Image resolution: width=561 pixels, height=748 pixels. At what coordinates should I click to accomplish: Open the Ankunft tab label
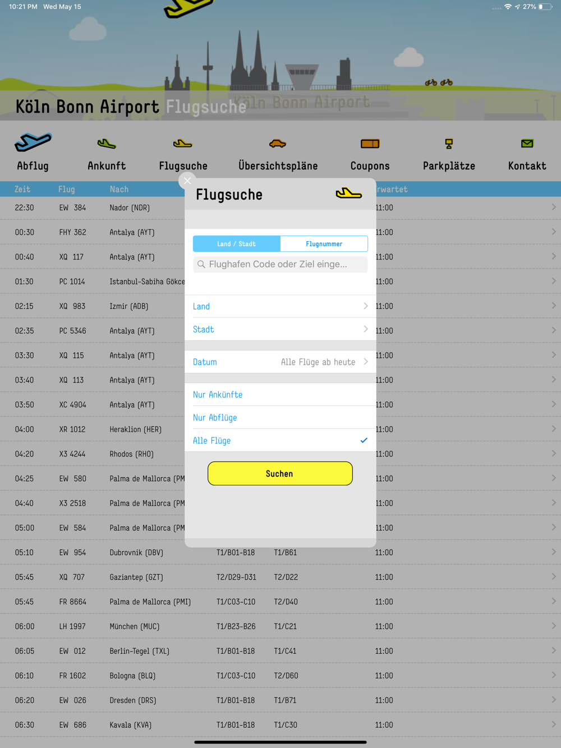pyautogui.click(x=107, y=166)
